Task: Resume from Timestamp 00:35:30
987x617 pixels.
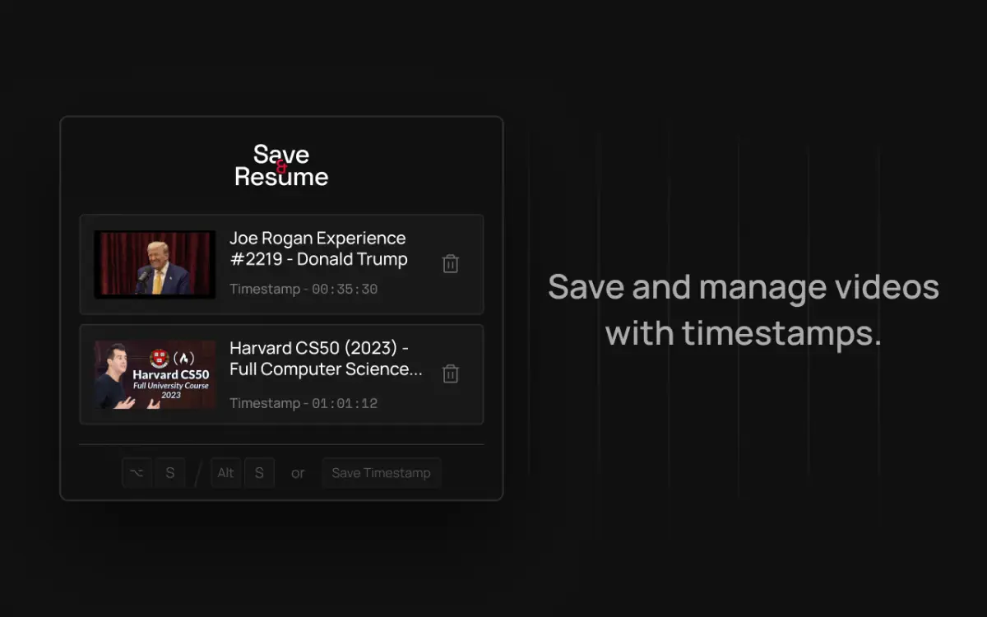Action: click(304, 290)
